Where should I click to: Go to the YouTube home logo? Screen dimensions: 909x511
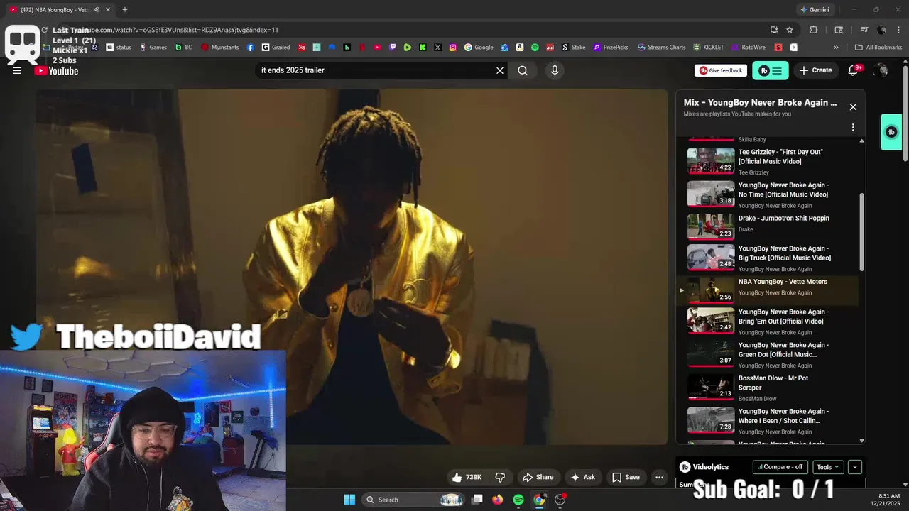[57, 70]
